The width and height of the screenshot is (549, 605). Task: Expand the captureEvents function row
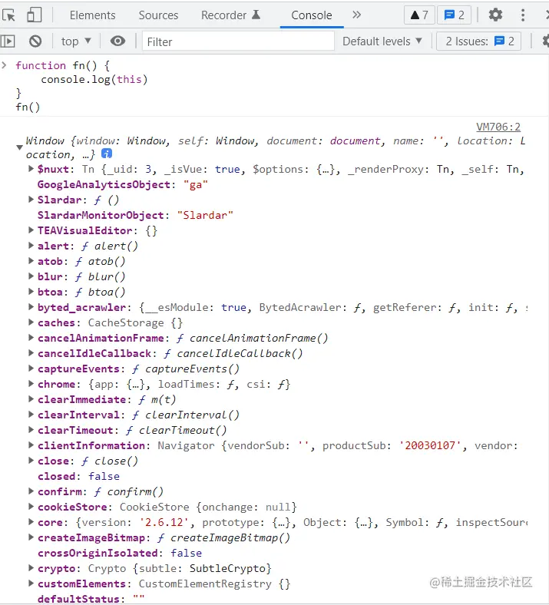(31, 368)
